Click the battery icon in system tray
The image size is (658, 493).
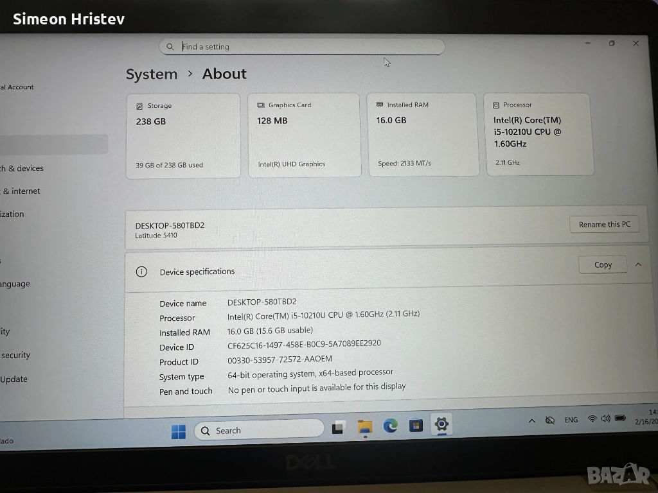(620, 419)
